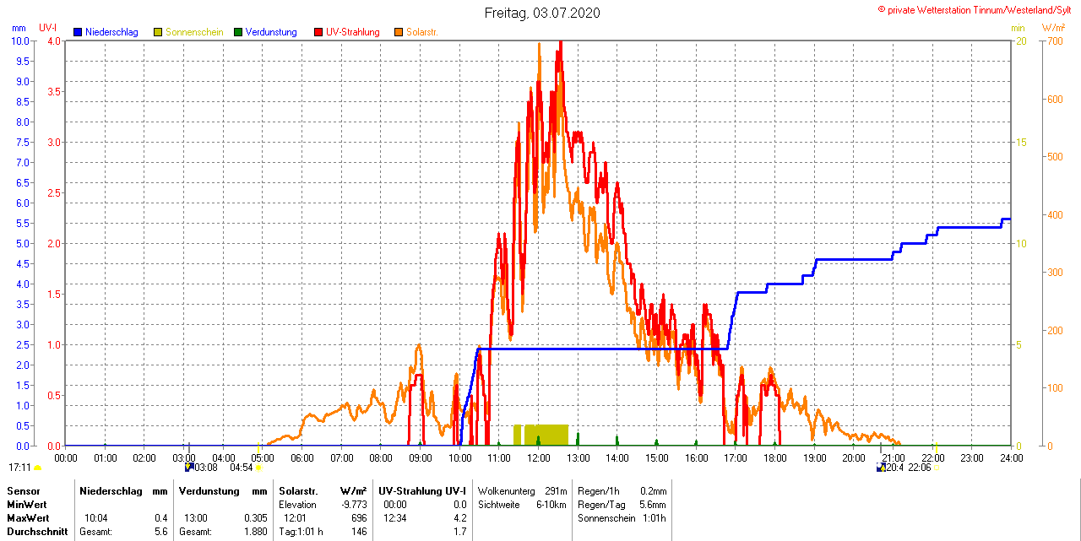Click the moon icon next to 03:08
This screenshot has width=1081, height=541.
point(189,467)
